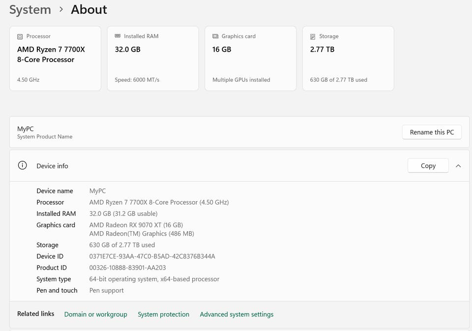Viewport: 472px width, 331px height.
Task: Click the 4.50 GHz text on Processor card
Action: click(29, 80)
